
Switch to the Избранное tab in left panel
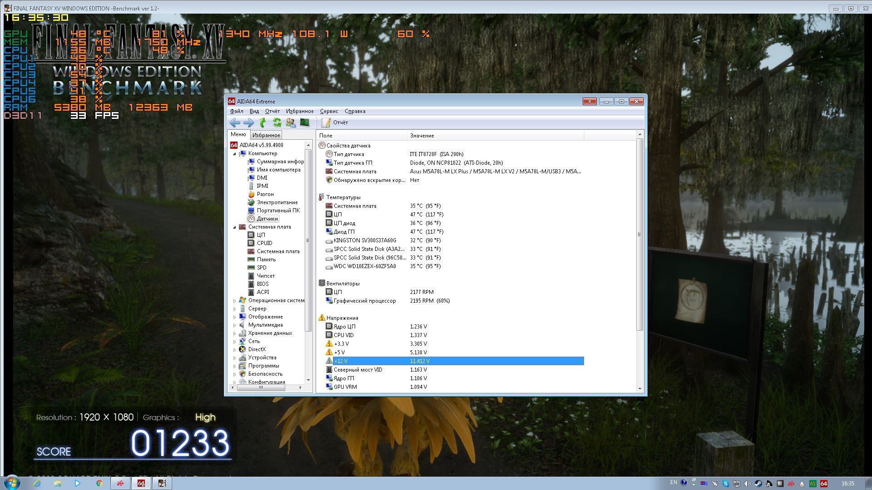click(x=266, y=135)
